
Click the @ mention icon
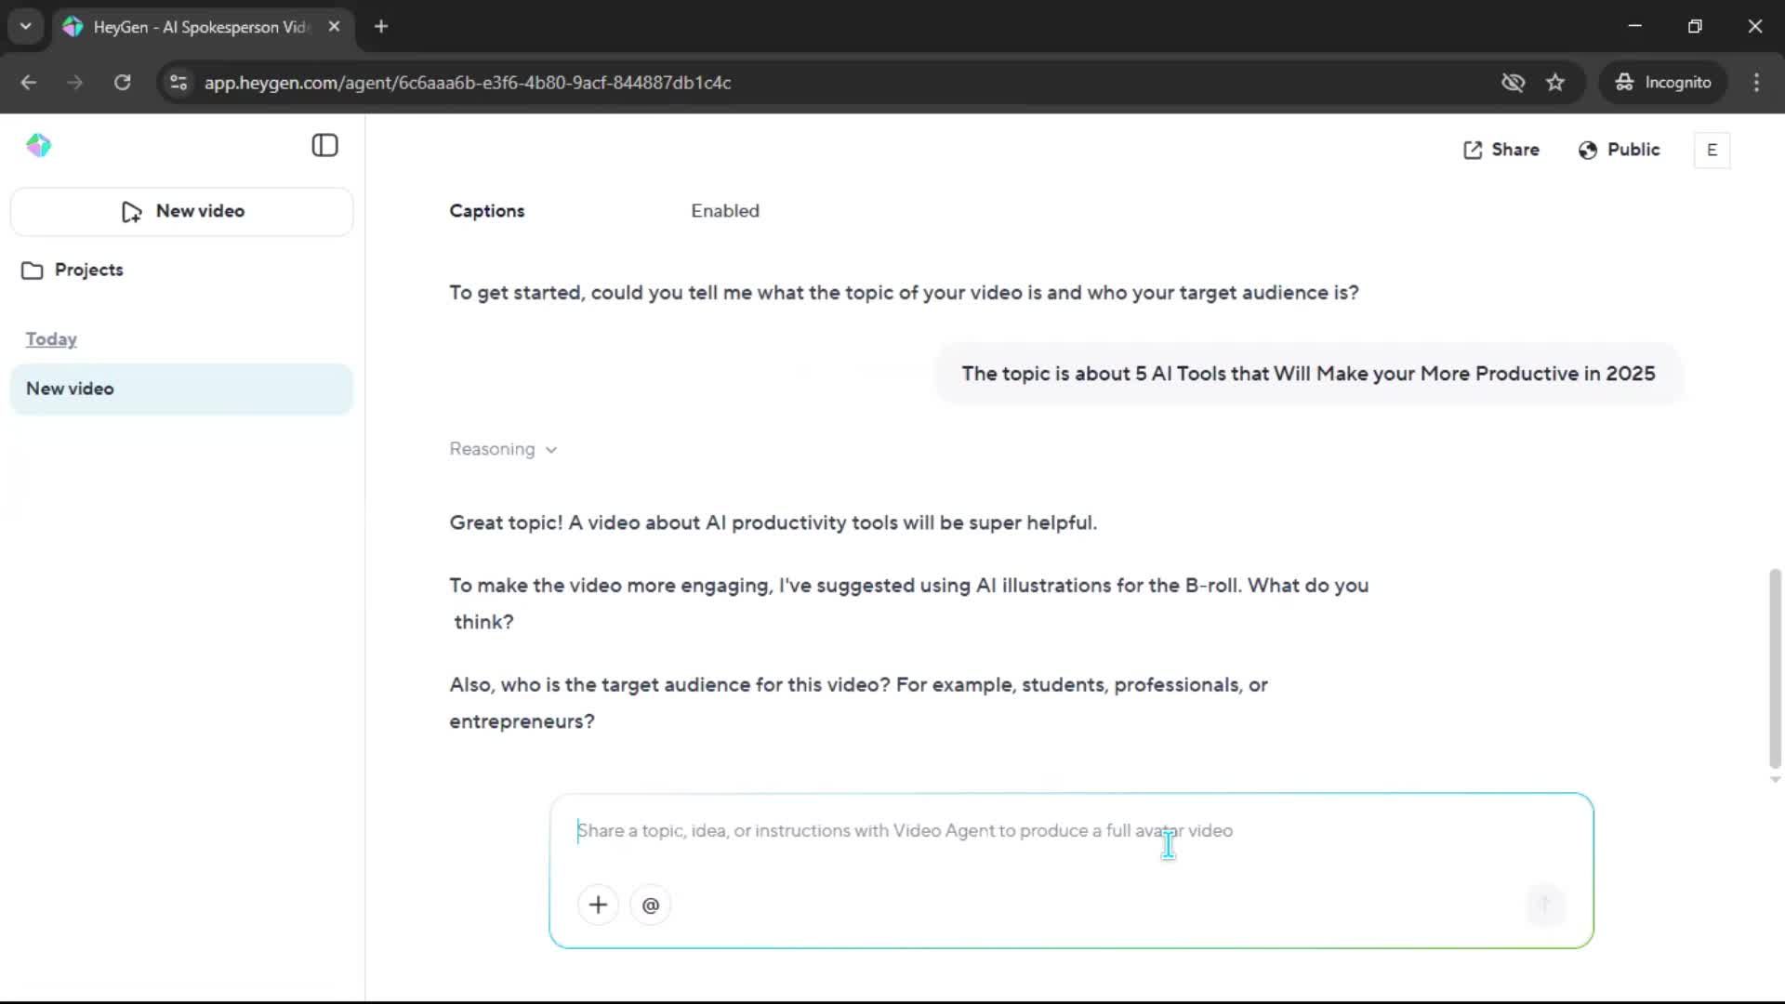click(651, 905)
